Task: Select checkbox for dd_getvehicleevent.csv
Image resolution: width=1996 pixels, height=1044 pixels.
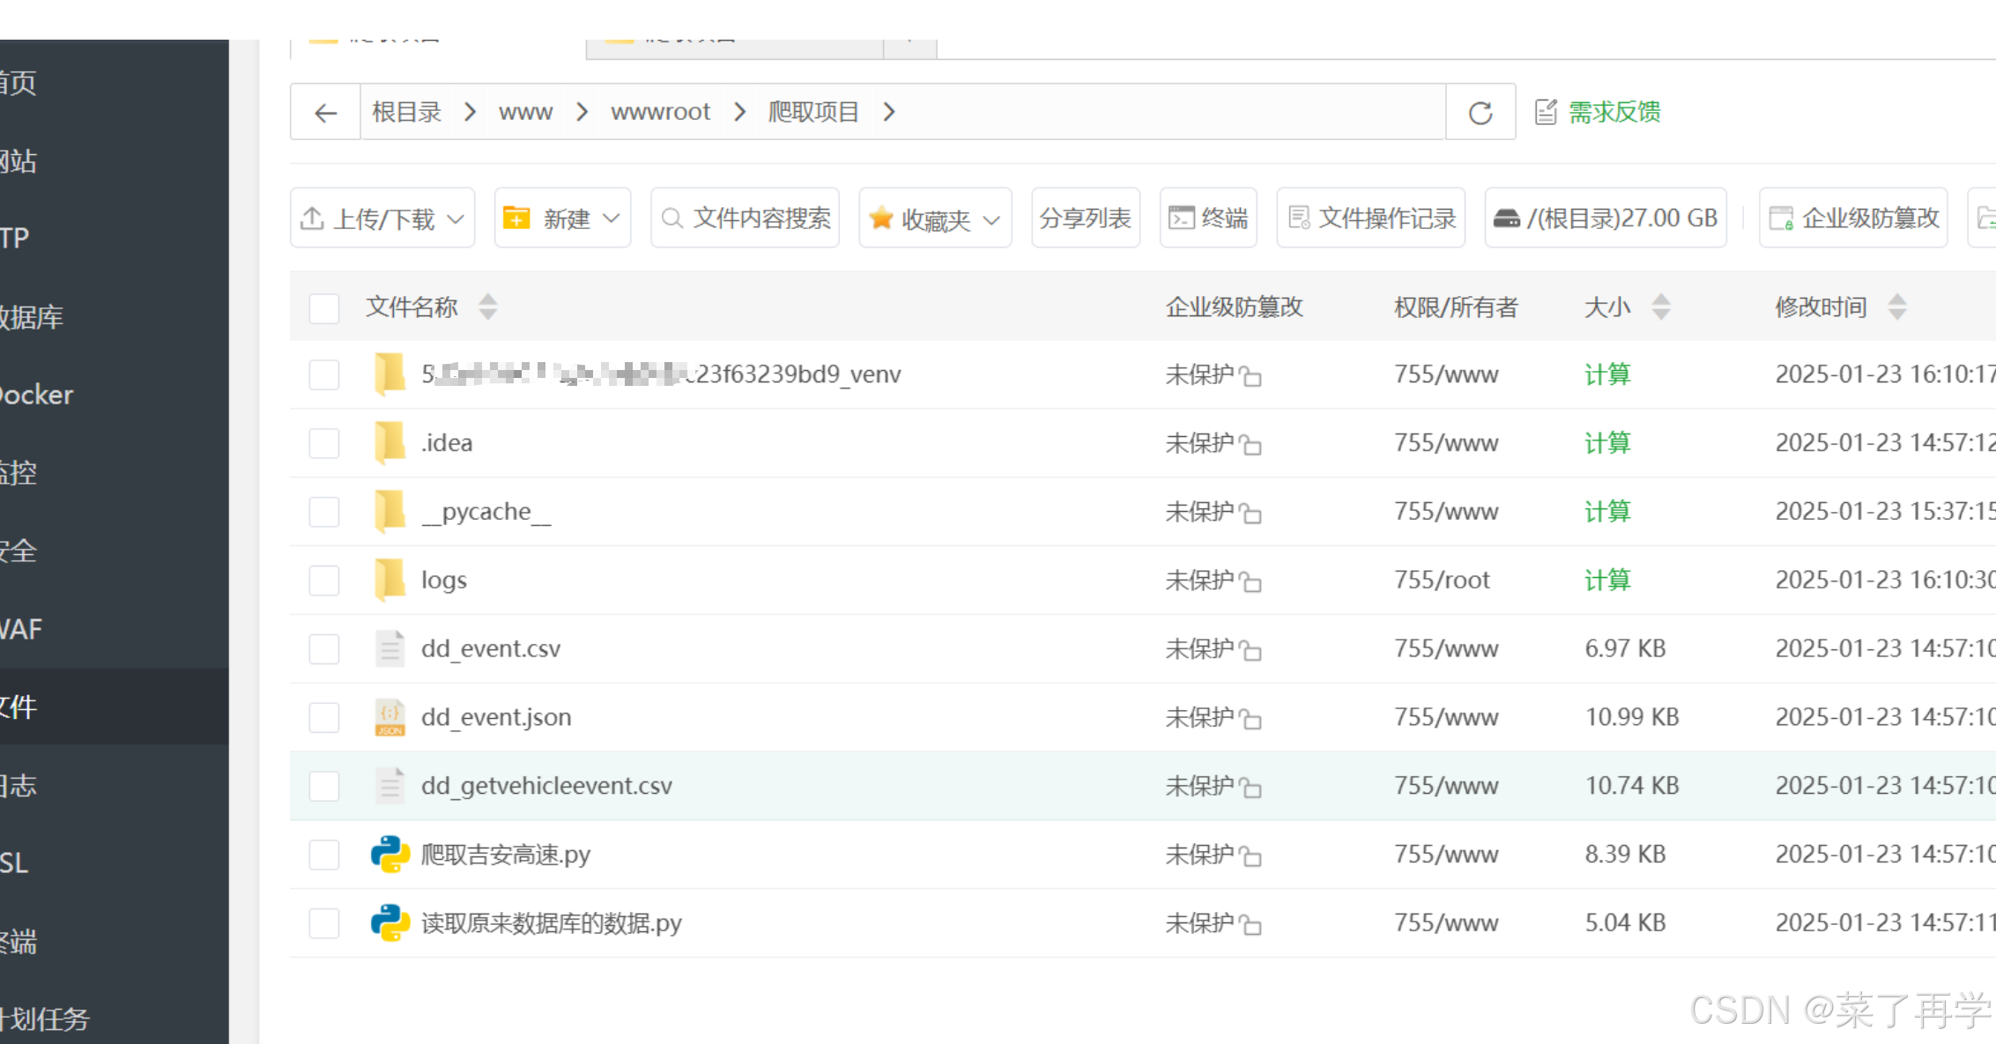Action: pyautogui.click(x=324, y=786)
